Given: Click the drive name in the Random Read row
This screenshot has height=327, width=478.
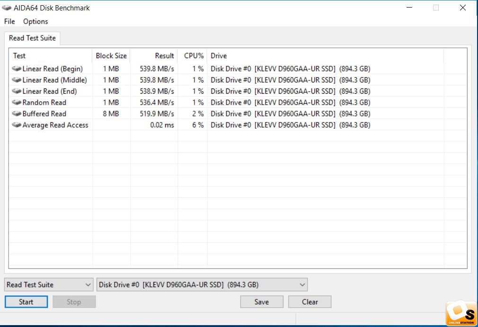Looking at the screenshot, I should click(x=291, y=103).
